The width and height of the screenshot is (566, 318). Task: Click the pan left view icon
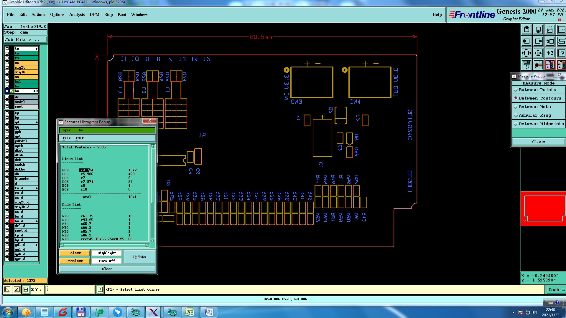pyautogui.click(x=526, y=42)
